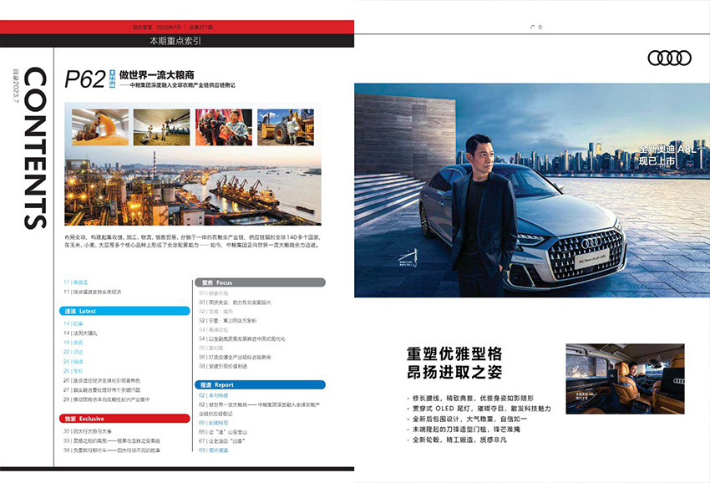The image size is (710, 483).
Task: Click entry '56 | 打造交通全产业链综合服务商'
Action: click(235, 357)
